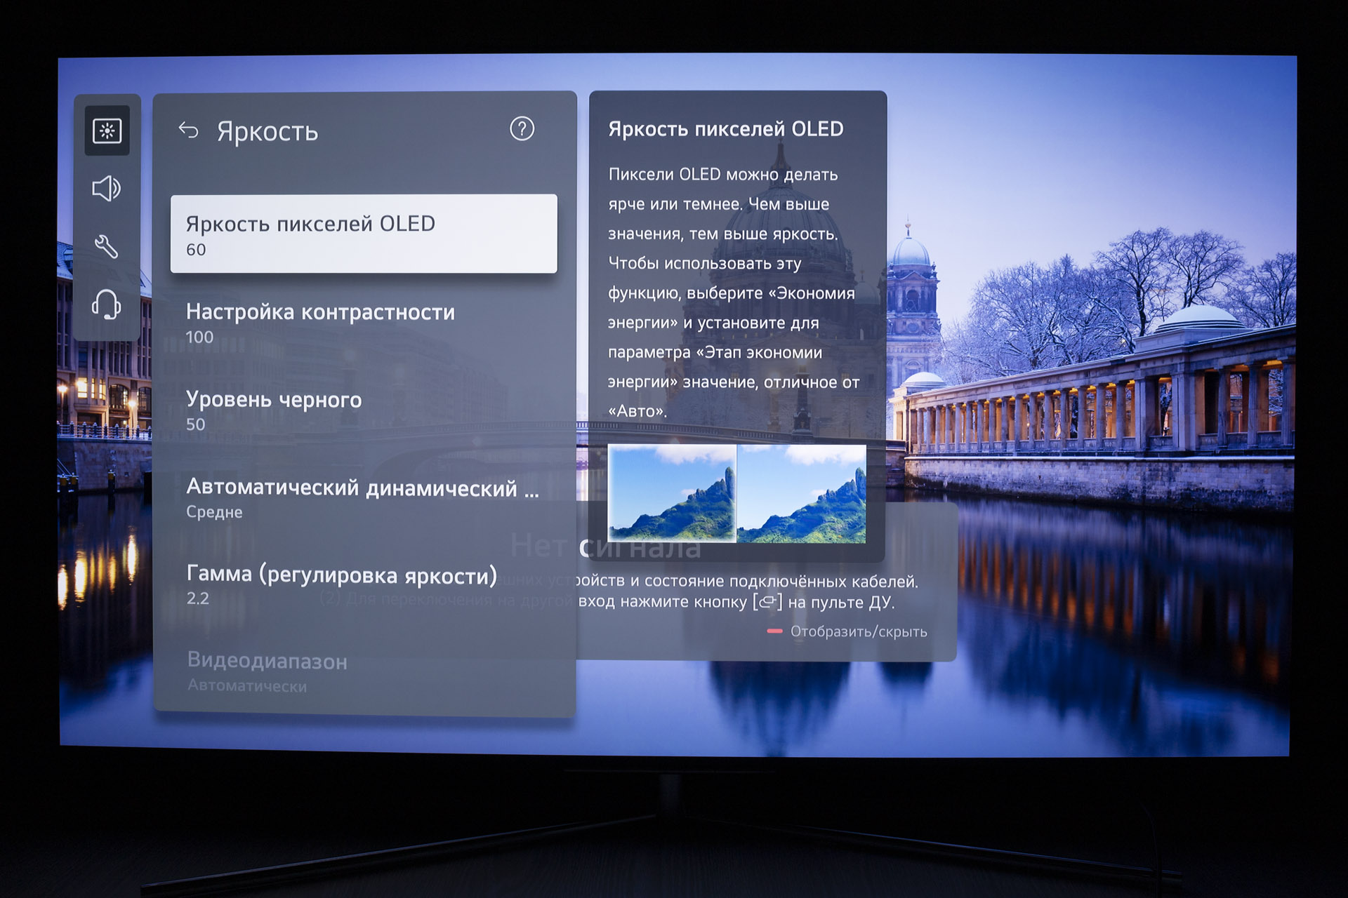The height and width of the screenshot is (898, 1348).
Task: Open the Picture settings sidebar icon
Action: pyautogui.click(x=107, y=130)
